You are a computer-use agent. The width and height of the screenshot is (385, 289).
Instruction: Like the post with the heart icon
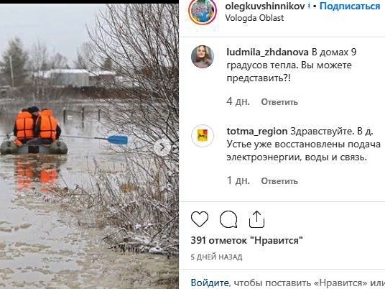[200, 219]
